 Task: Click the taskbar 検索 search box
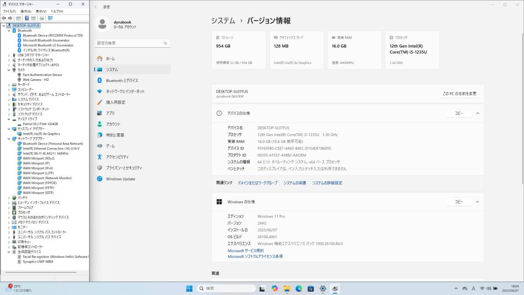[x=226, y=288]
